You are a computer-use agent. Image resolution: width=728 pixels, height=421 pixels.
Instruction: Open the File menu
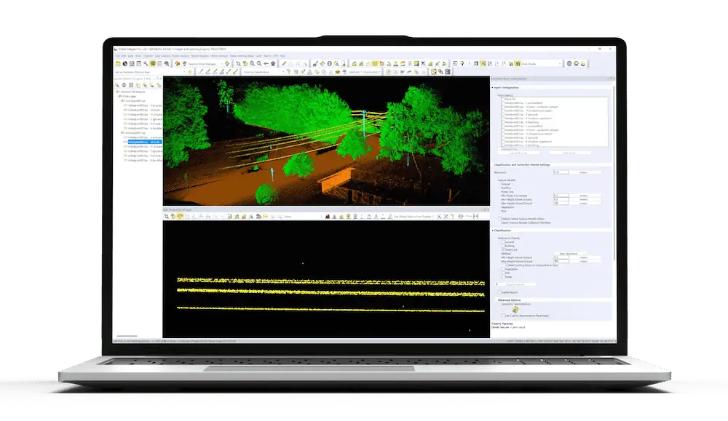point(117,56)
